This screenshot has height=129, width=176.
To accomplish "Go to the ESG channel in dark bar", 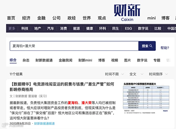I will (x=128, y=28).
